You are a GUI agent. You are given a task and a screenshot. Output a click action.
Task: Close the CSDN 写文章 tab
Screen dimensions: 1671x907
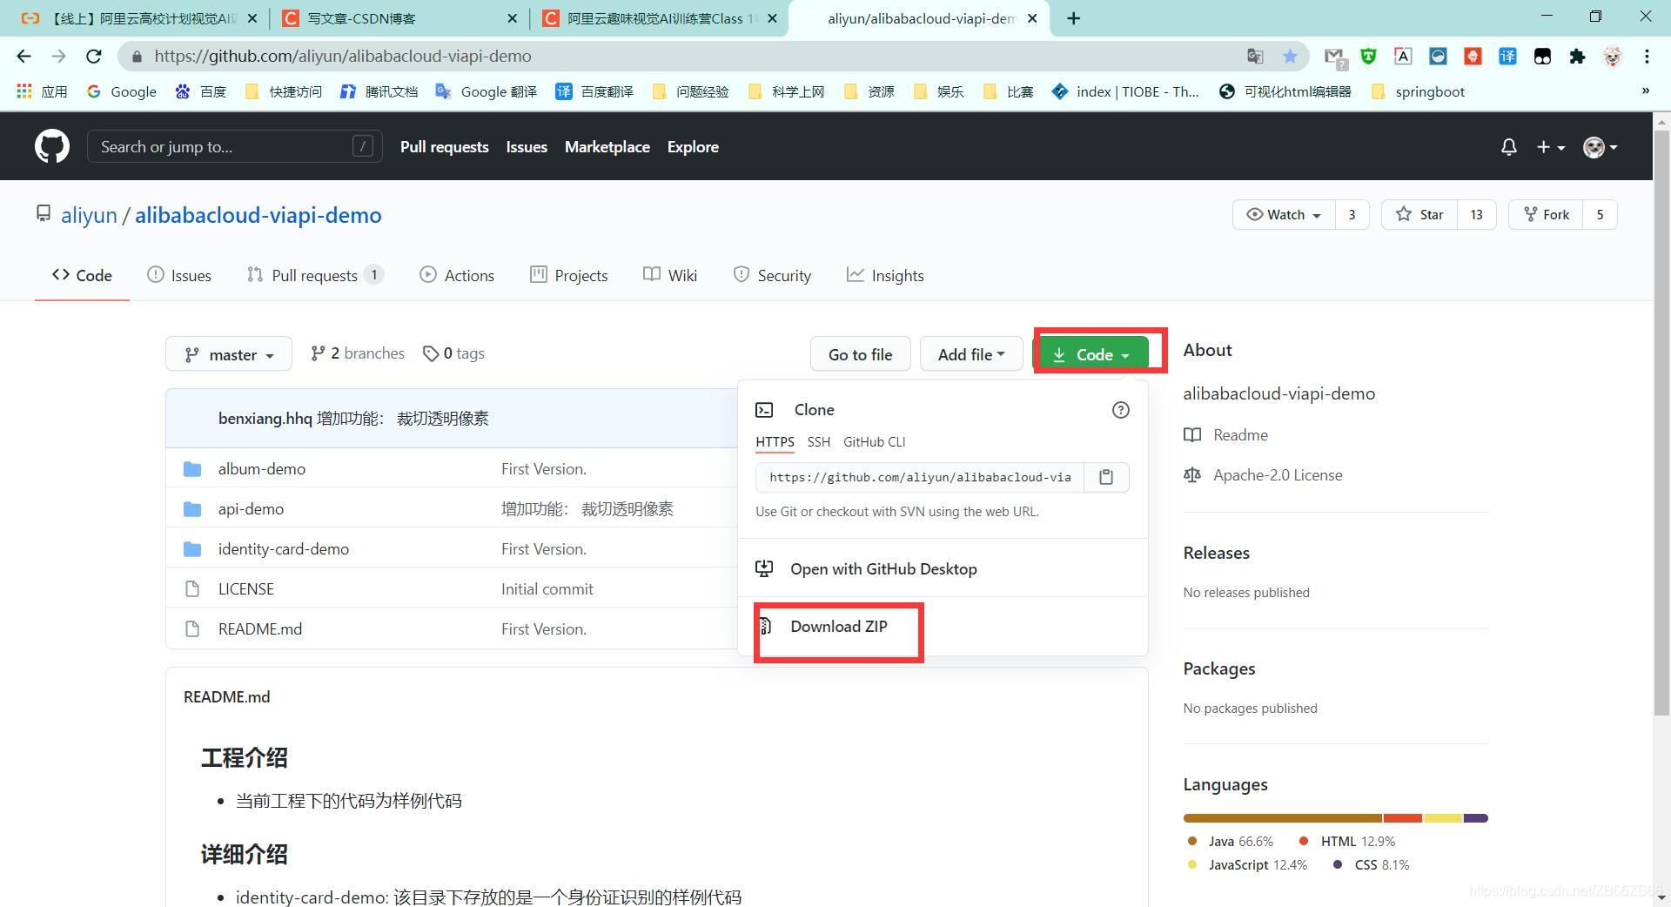point(512,18)
